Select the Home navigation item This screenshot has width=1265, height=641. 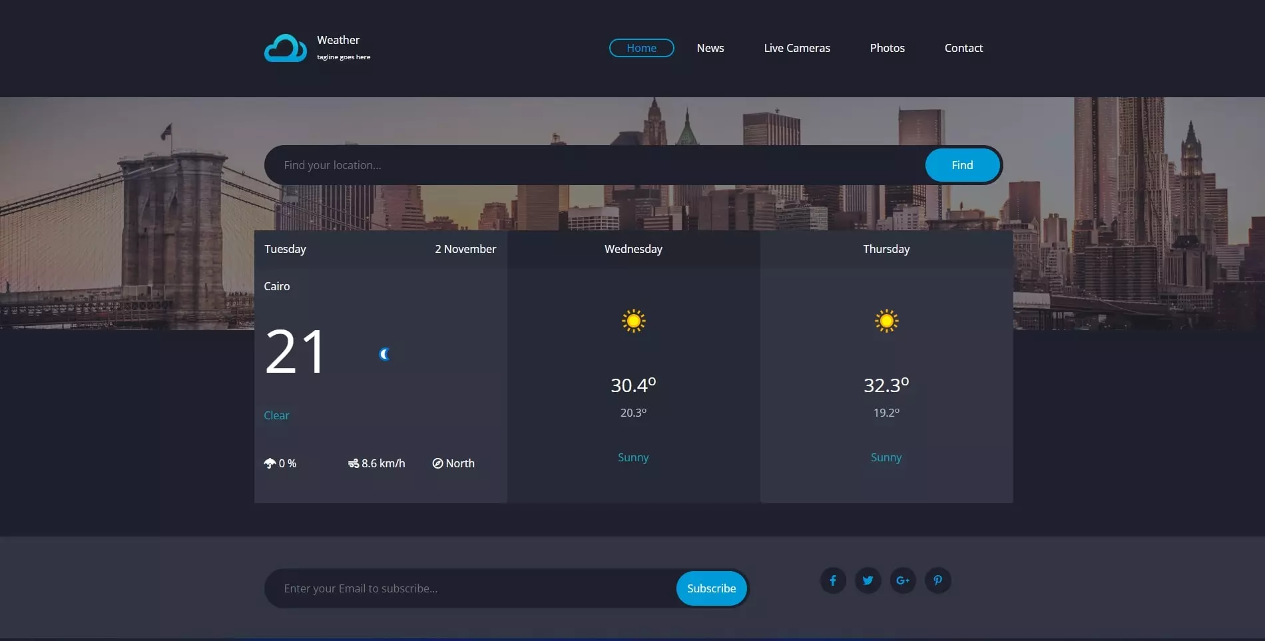point(641,48)
